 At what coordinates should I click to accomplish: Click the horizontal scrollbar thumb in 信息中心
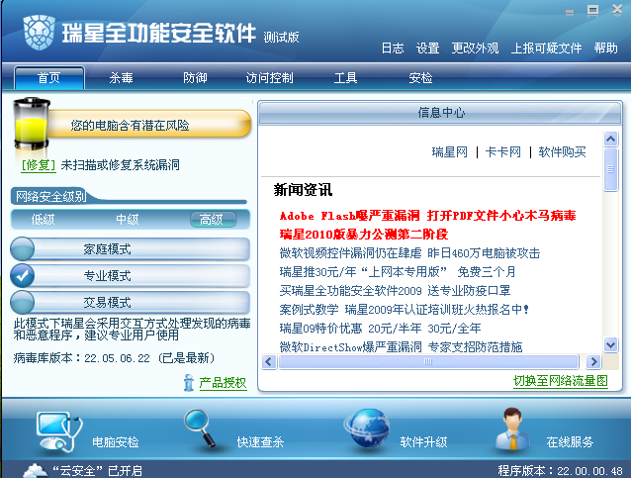tap(428, 362)
